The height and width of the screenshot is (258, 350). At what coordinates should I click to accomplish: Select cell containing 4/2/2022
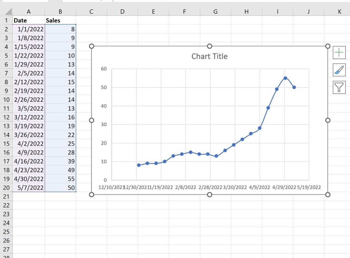(x=29, y=144)
